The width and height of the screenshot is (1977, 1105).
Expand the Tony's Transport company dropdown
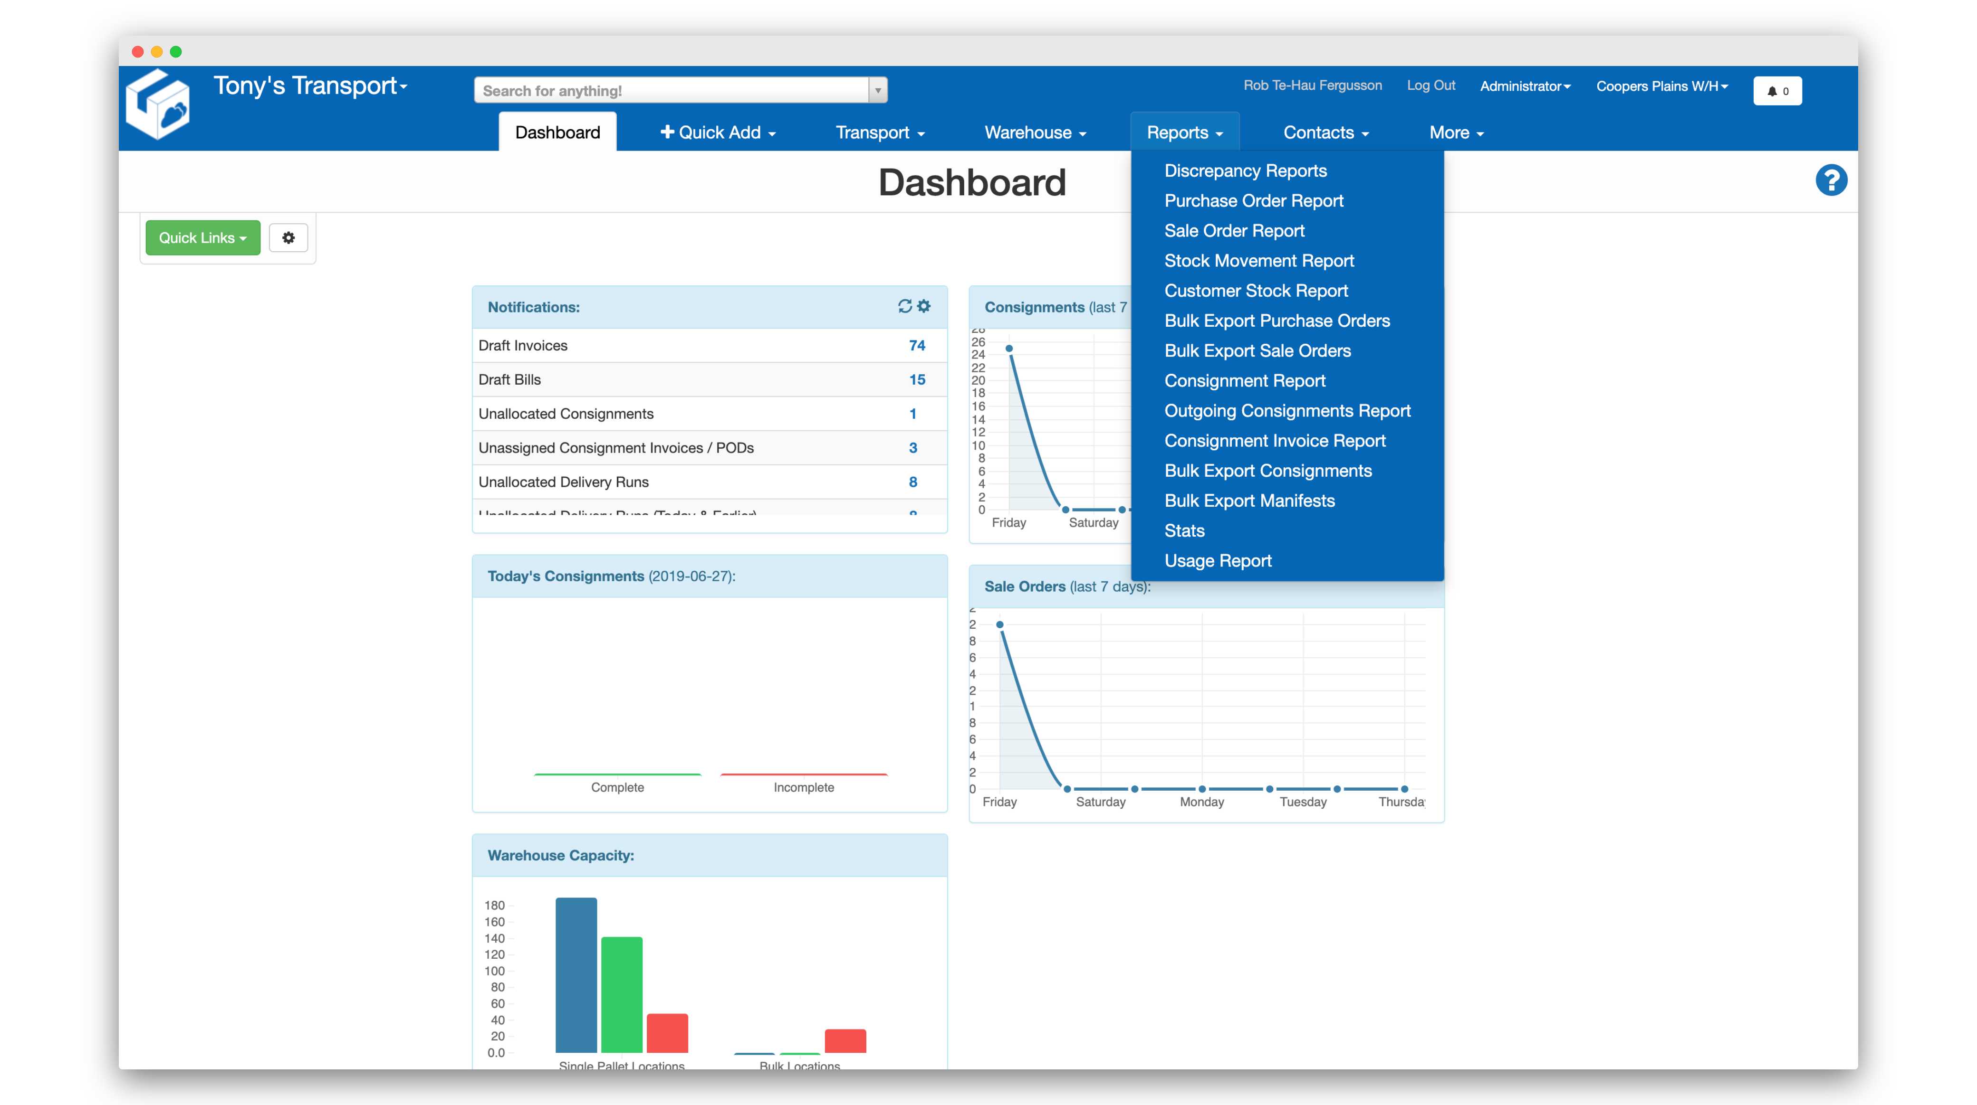(310, 86)
